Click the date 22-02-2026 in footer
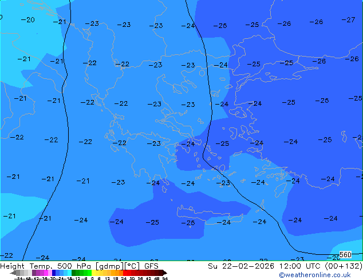 pyautogui.click(x=248, y=266)
